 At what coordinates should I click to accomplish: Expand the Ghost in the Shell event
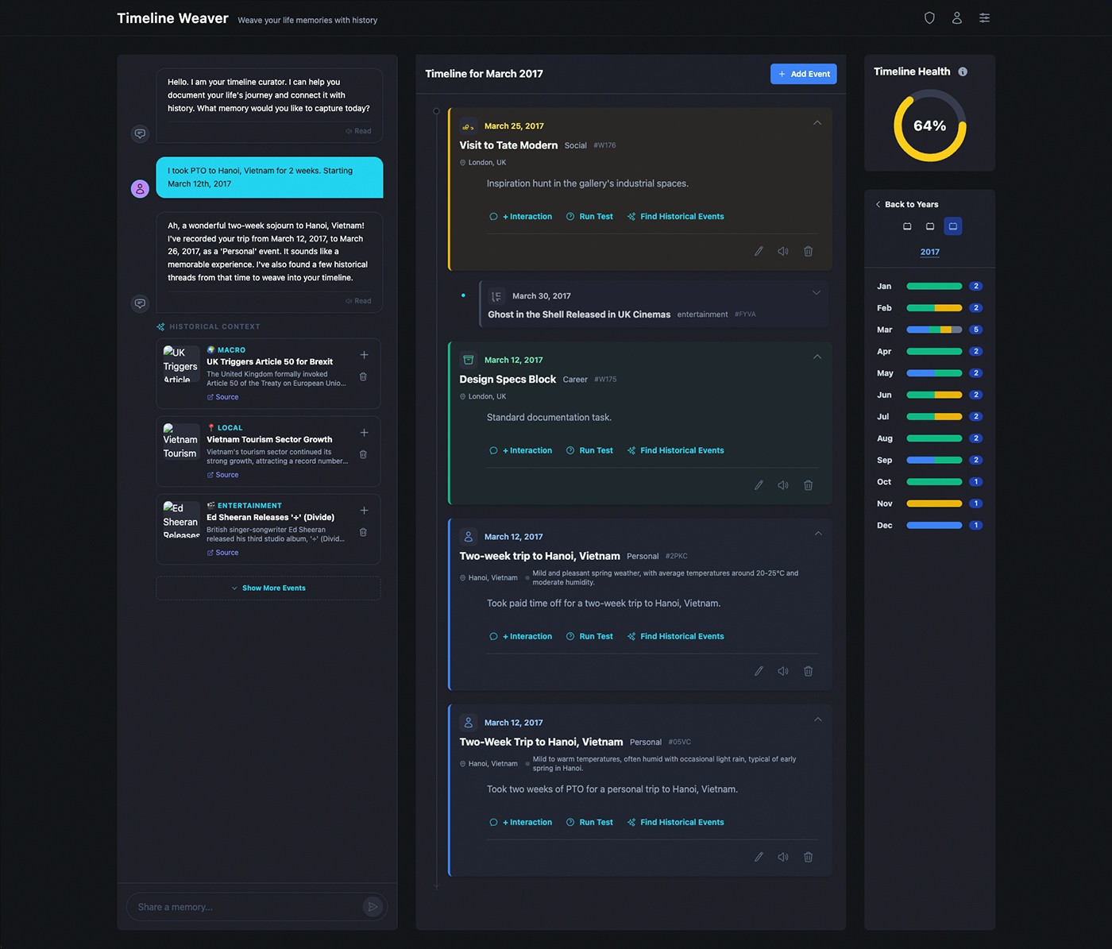coord(816,293)
